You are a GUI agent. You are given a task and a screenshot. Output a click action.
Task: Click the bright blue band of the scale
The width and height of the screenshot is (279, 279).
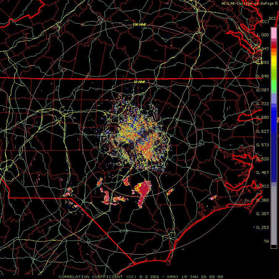pyautogui.click(x=274, y=121)
